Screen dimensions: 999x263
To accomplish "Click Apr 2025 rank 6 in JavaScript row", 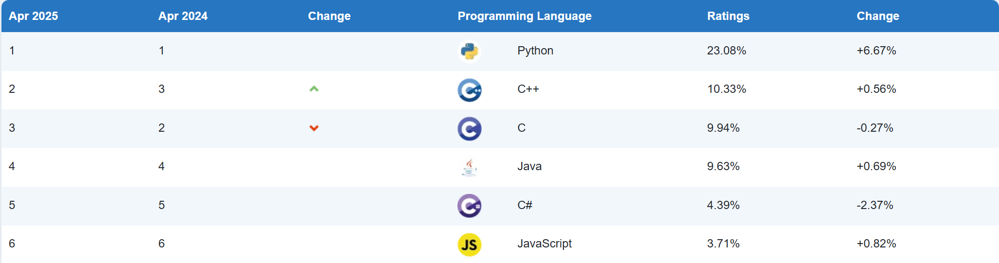I will [12, 244].
